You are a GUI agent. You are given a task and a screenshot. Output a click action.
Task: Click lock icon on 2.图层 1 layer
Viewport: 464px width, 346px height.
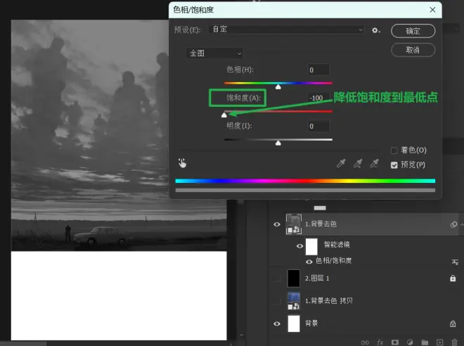pos(453,278)
